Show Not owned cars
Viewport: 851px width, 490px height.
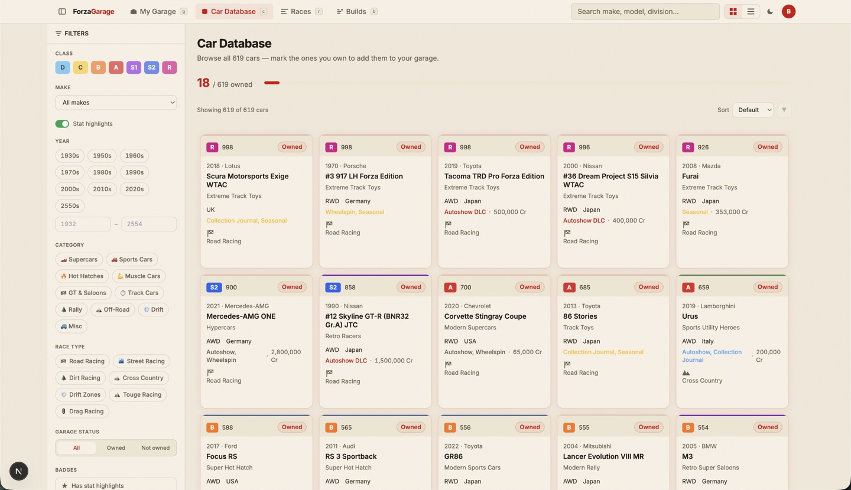[x=155, y=447]
